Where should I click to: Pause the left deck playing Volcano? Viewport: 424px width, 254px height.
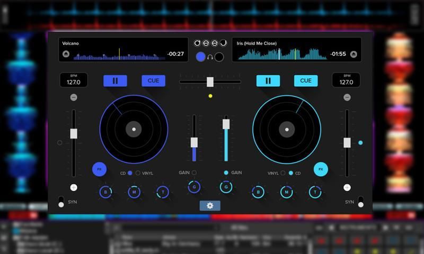(115, 80)
